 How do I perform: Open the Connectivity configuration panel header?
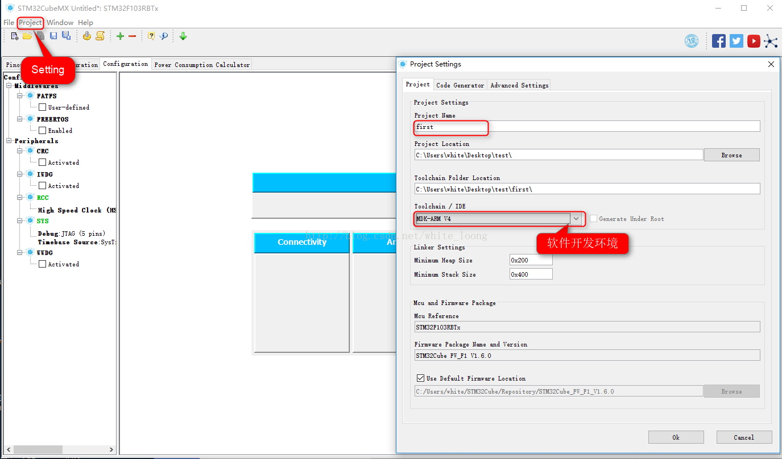coord(301,242)
